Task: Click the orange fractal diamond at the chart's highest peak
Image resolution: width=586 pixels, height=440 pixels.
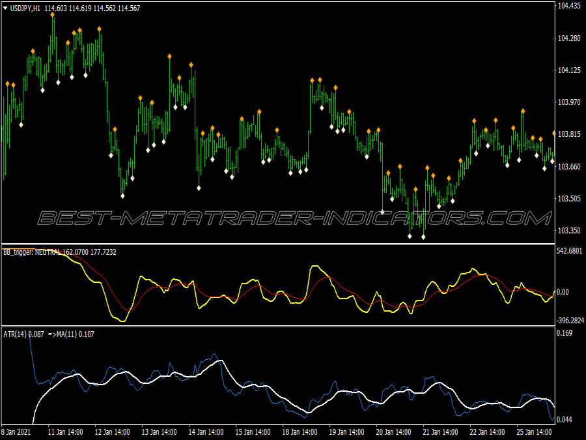Action: (53, 15)
